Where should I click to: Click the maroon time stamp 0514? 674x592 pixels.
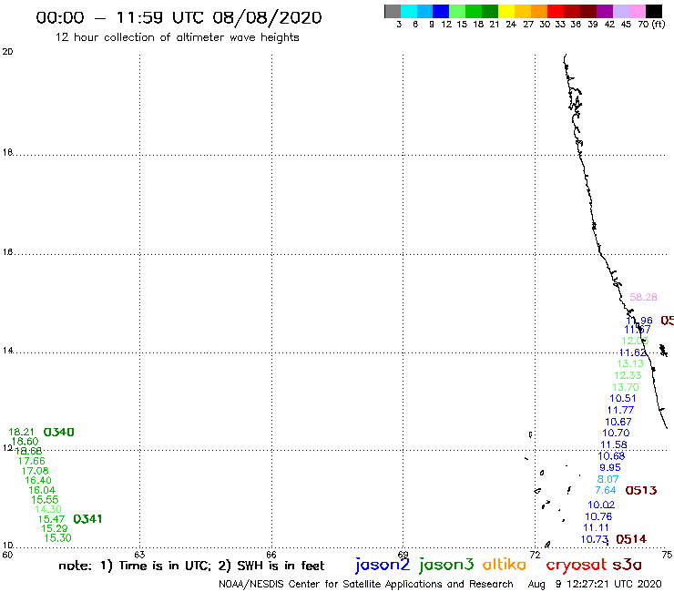631,539
